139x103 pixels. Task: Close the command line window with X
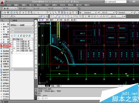click(36, 91)
